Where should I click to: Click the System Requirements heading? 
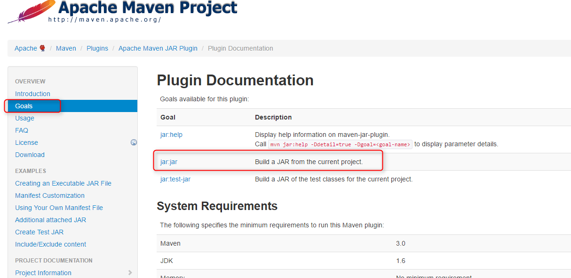pos(217,206)
